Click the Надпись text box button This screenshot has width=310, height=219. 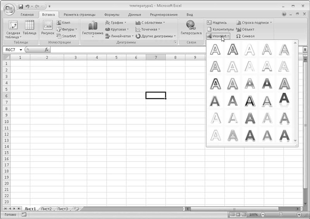point(217,23)
